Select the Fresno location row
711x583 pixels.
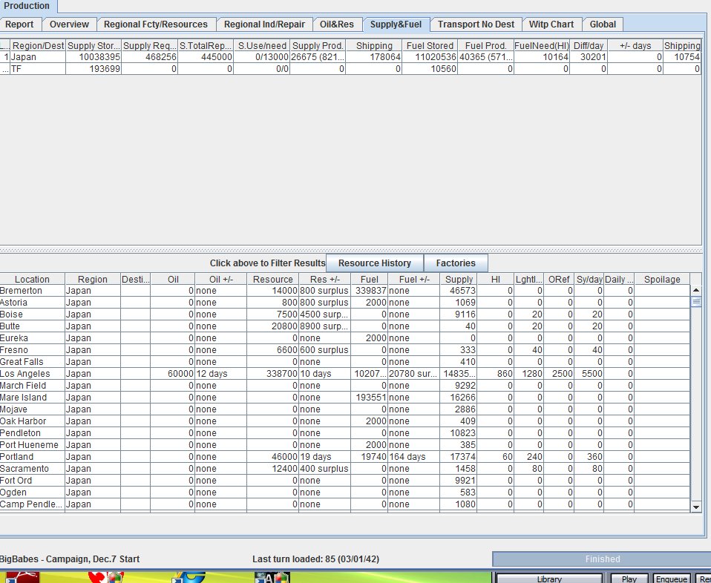[344, 350]
